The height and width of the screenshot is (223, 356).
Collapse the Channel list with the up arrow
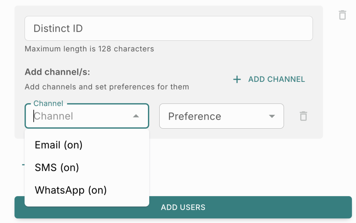(136, 116)
